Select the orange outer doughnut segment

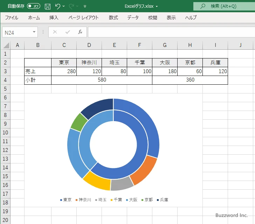pos(144,170)
